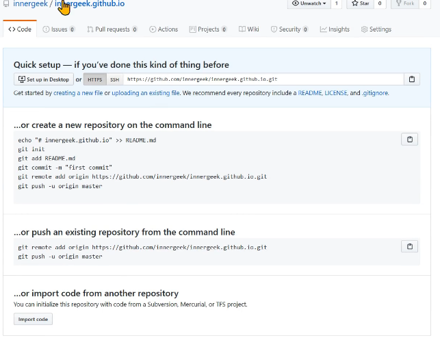Fork the repository
The image size is (440, 338).
pyautogui.click(x=405, y=3)
